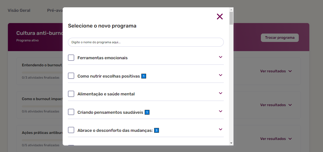This screenshot has width=323, height=152.
Task: Expand Abrace o desconforto das mudanças
Action: click(x=221, y=129)
